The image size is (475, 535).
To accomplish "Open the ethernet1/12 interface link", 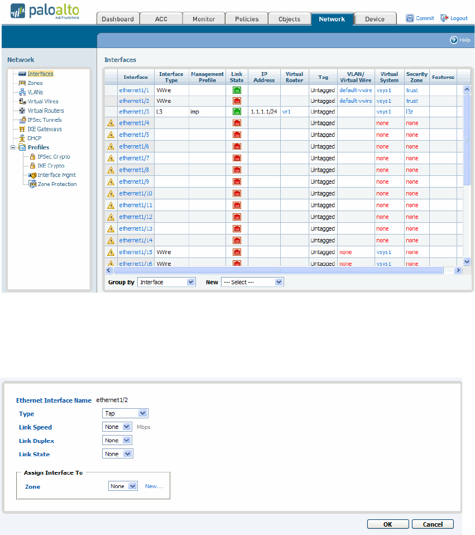I will coord(136,217).
